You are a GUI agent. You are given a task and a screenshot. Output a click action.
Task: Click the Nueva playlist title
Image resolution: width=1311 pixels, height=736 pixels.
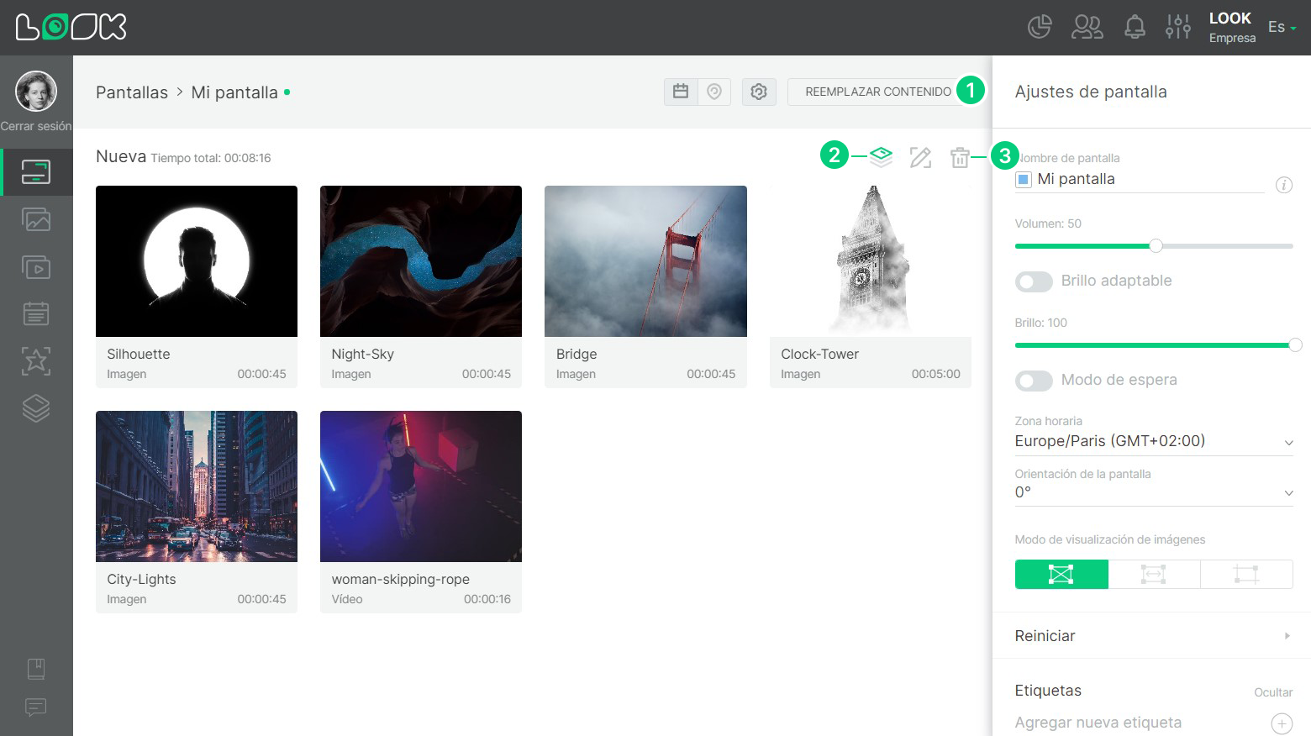coord(121,156)
